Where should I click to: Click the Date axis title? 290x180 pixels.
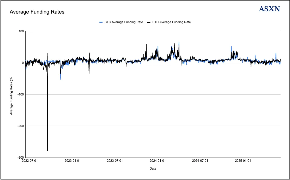pyautogui.click(x=153, y=169)
